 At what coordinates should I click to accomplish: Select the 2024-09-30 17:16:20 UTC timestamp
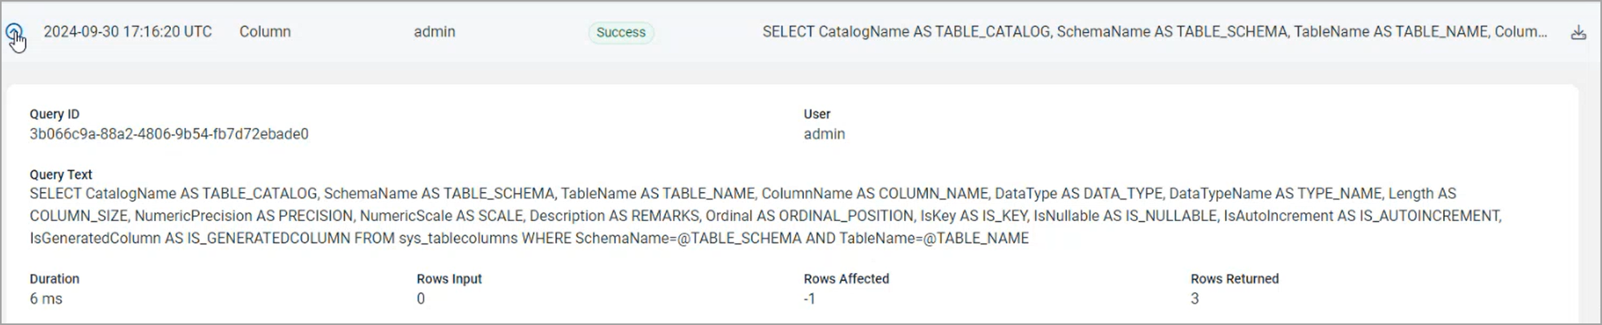pos(128,32)
